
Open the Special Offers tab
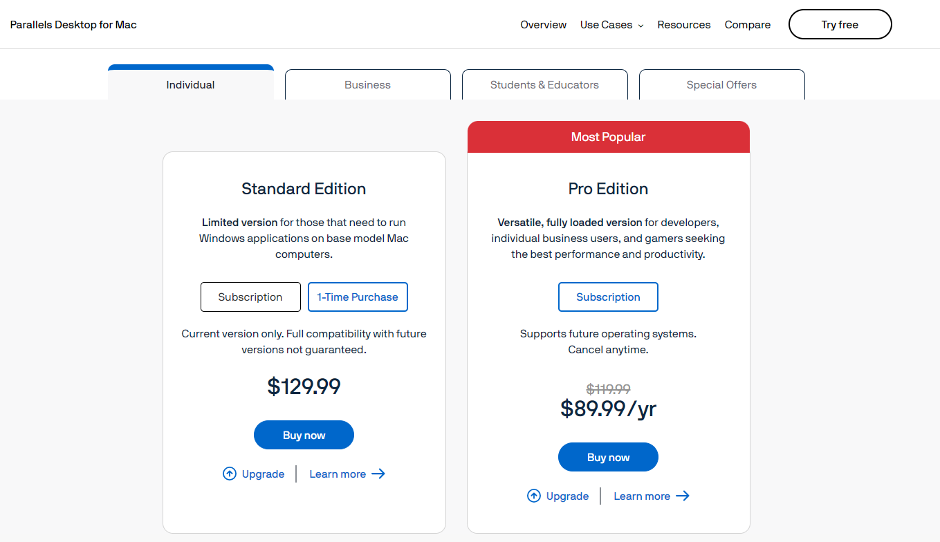point(721,84)
